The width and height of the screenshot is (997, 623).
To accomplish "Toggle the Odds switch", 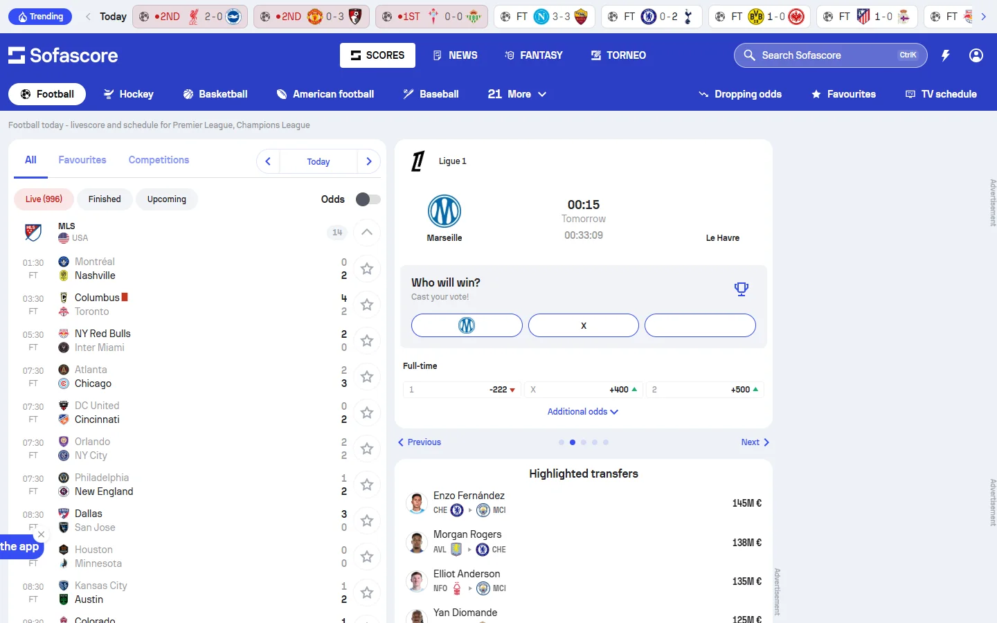I will click(368, 199).
